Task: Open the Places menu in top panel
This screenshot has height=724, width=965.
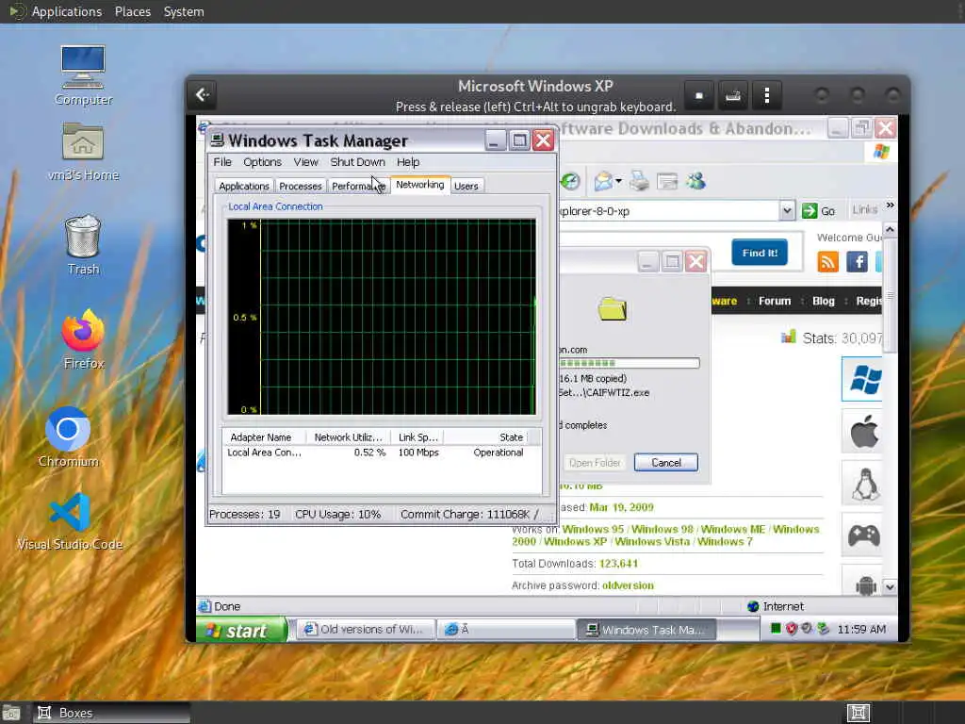Action: point(132,11)
